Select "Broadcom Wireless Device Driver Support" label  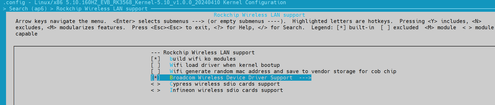pyautogui.click(x=231, y=78)
